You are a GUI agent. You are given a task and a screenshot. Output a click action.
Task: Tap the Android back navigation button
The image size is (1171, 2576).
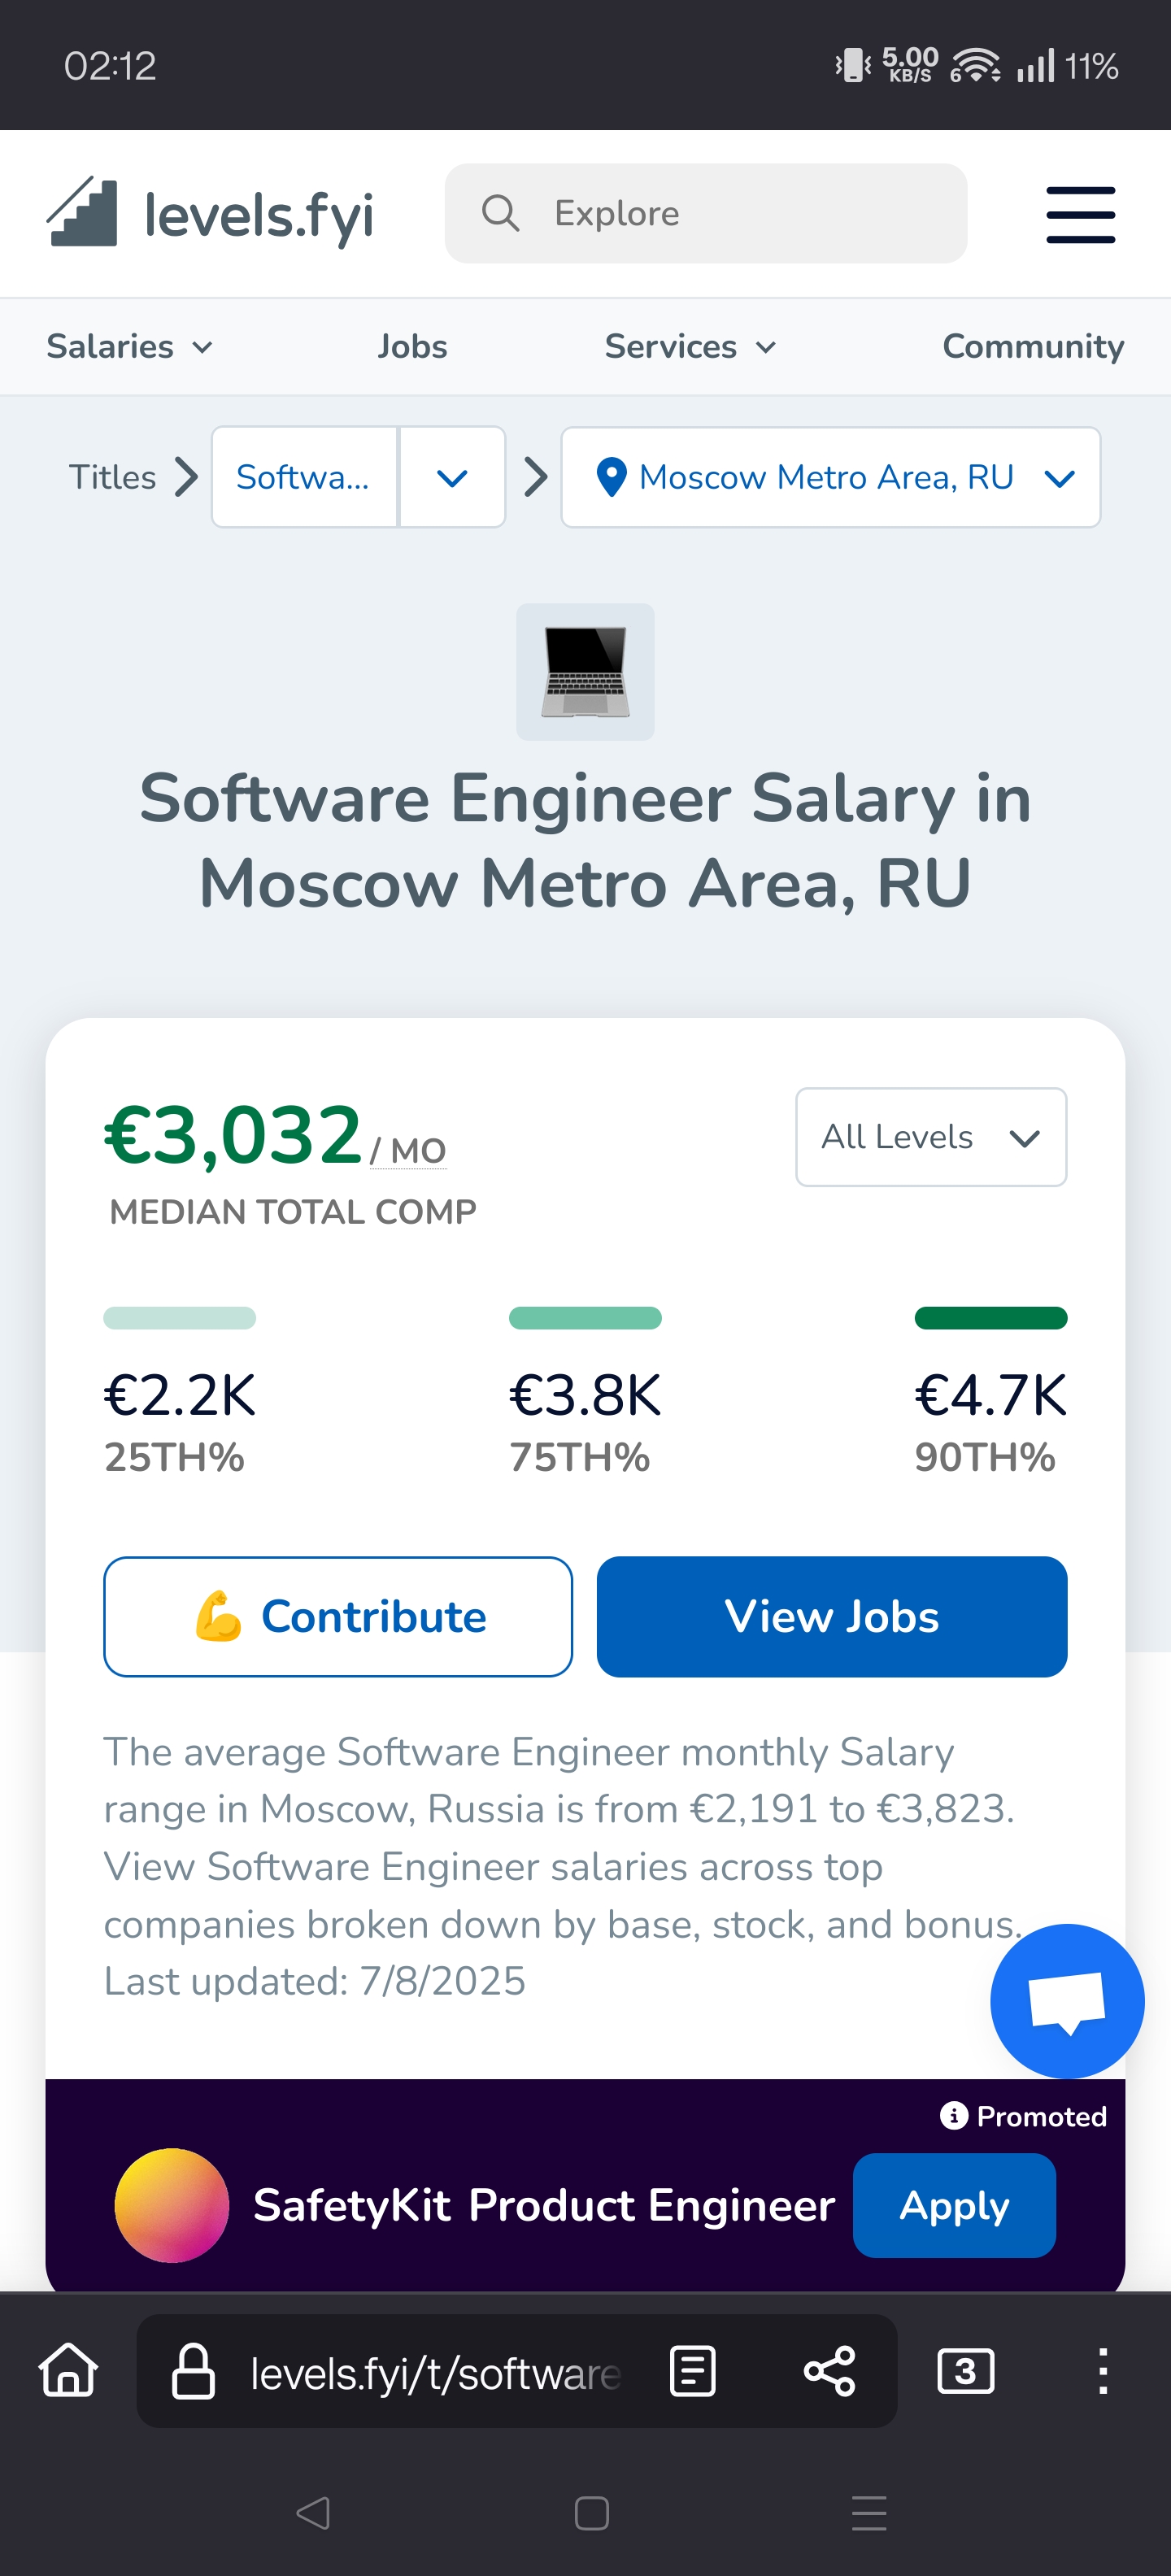tap(313, 2512)
